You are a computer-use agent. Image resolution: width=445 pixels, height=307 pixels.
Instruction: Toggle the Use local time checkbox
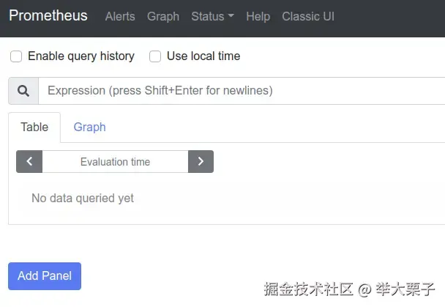point(155,56)
